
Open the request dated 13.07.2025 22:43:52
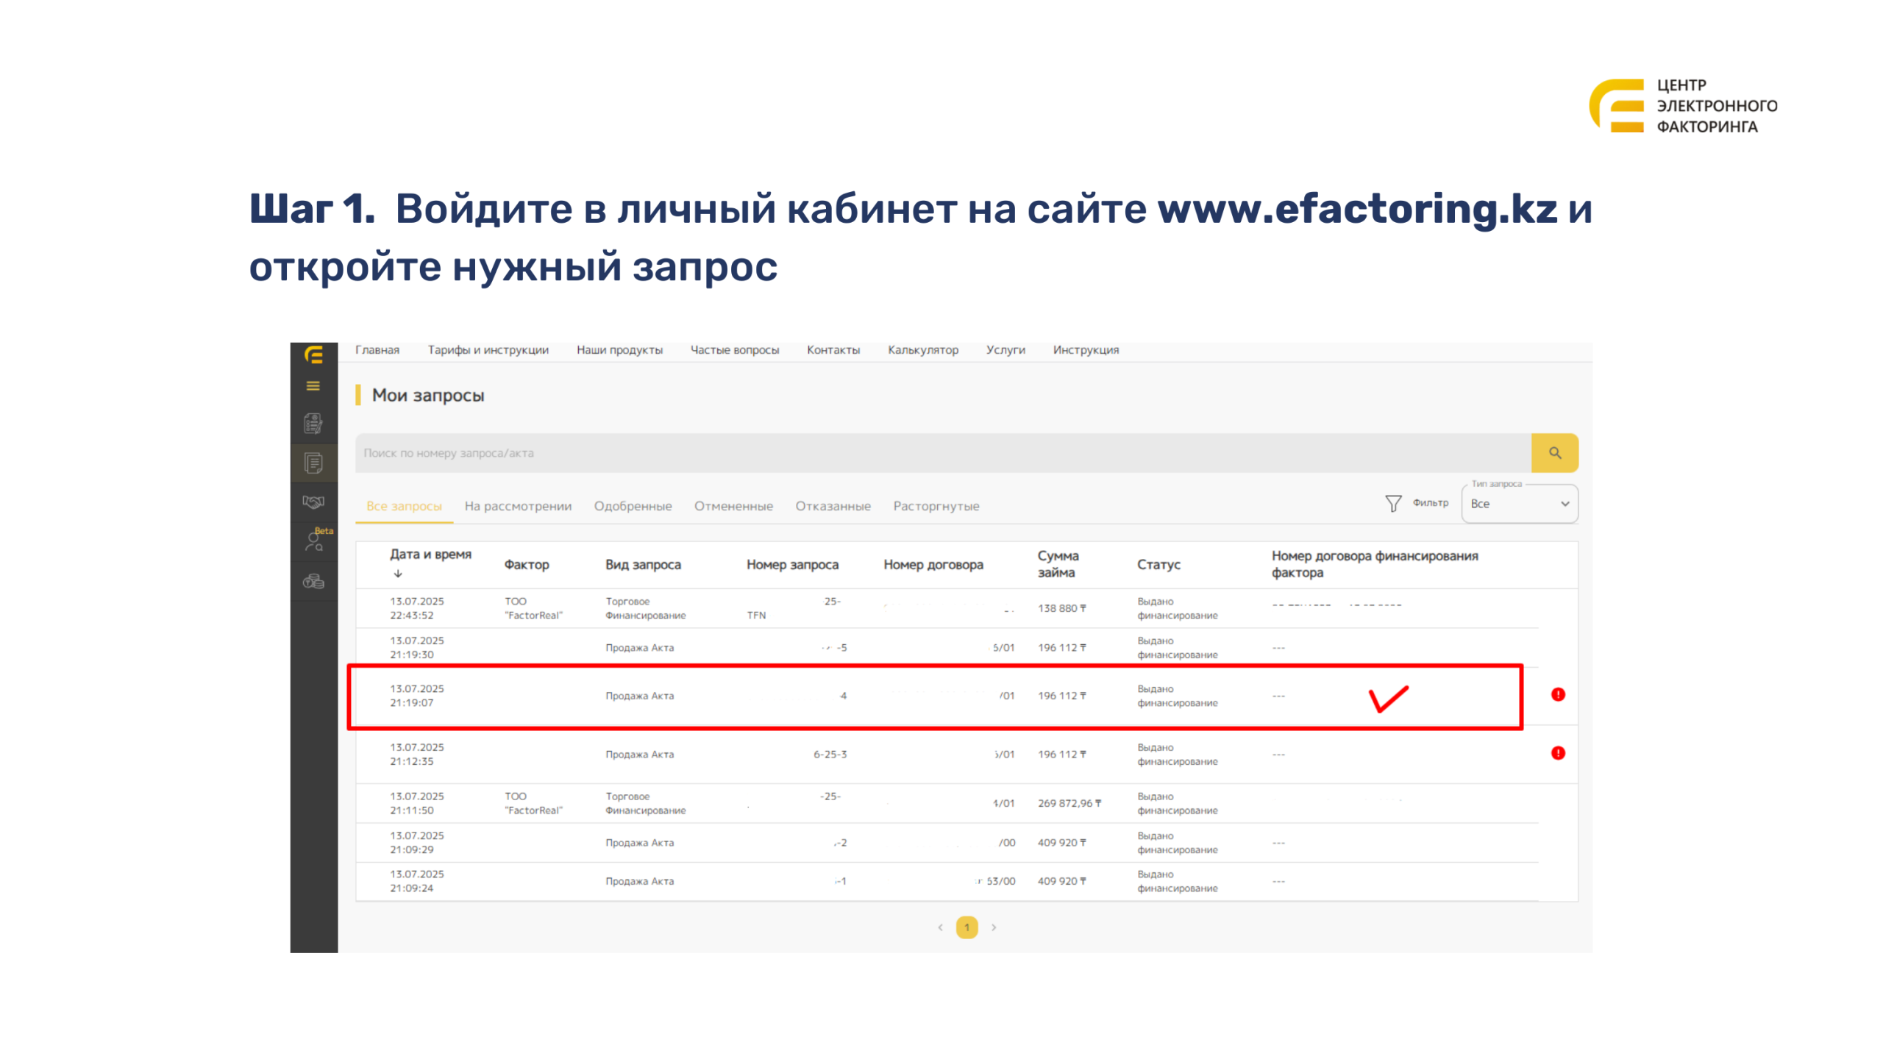(947, 608)
